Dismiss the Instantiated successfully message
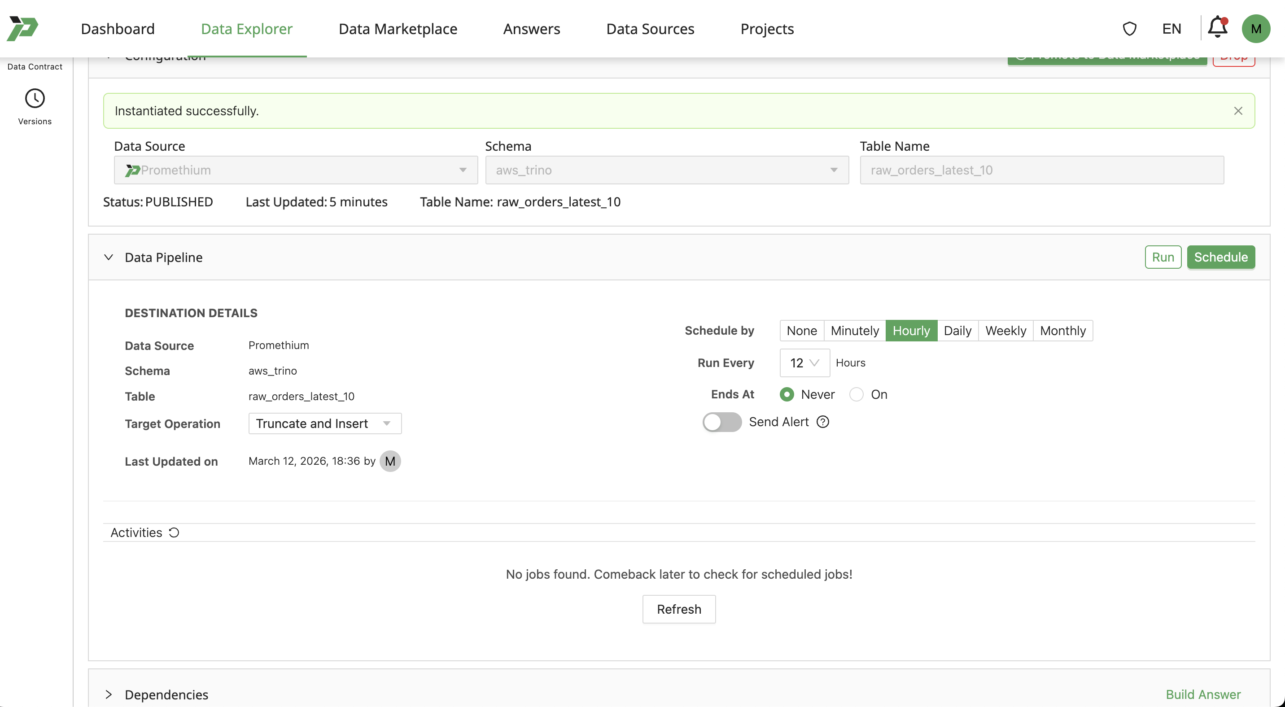Image resolution: width=1285 pixels, height=707 pixels. 1238,111
